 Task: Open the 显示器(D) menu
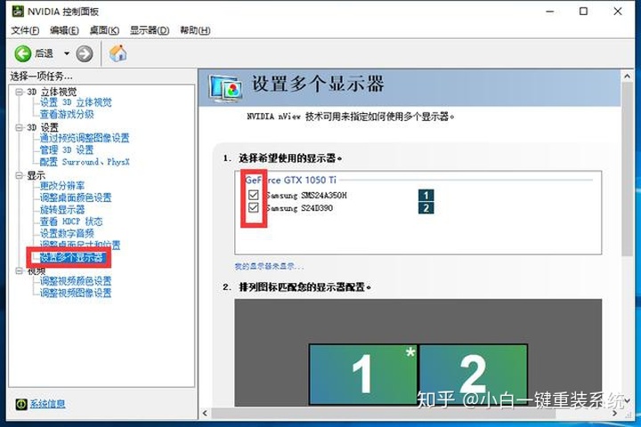coord(150,30)
